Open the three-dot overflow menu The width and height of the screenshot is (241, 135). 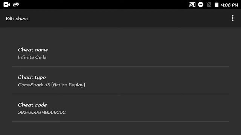[x=233, y=18]
